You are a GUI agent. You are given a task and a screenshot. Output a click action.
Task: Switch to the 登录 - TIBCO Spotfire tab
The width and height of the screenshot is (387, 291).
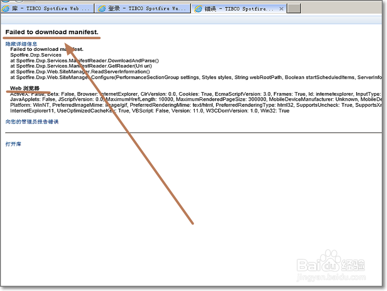click(143, 9)
